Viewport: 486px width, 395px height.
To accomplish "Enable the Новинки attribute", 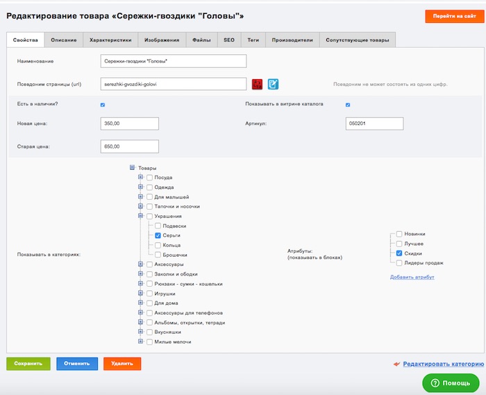I will coord(399,234).
